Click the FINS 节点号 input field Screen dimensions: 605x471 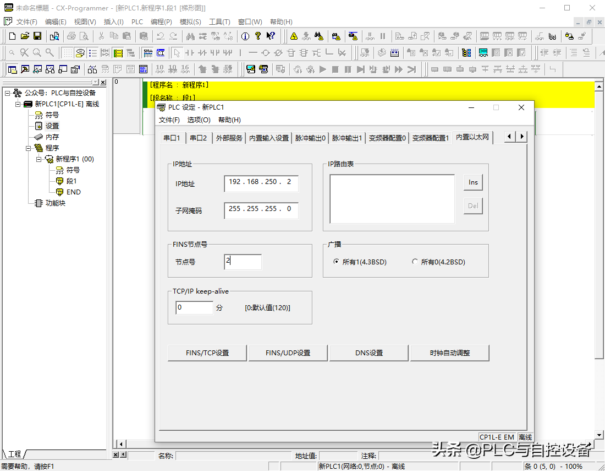[243, 262]
